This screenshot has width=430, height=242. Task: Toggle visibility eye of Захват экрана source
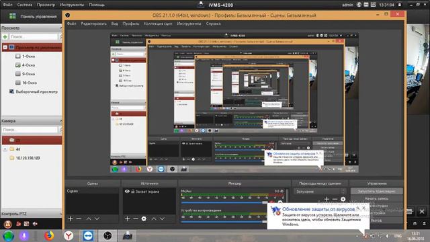pyautogui.click(x=127, y=192)
